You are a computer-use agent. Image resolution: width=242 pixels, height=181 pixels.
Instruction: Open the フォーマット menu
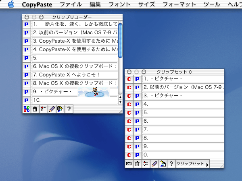[x=179, y=4]
